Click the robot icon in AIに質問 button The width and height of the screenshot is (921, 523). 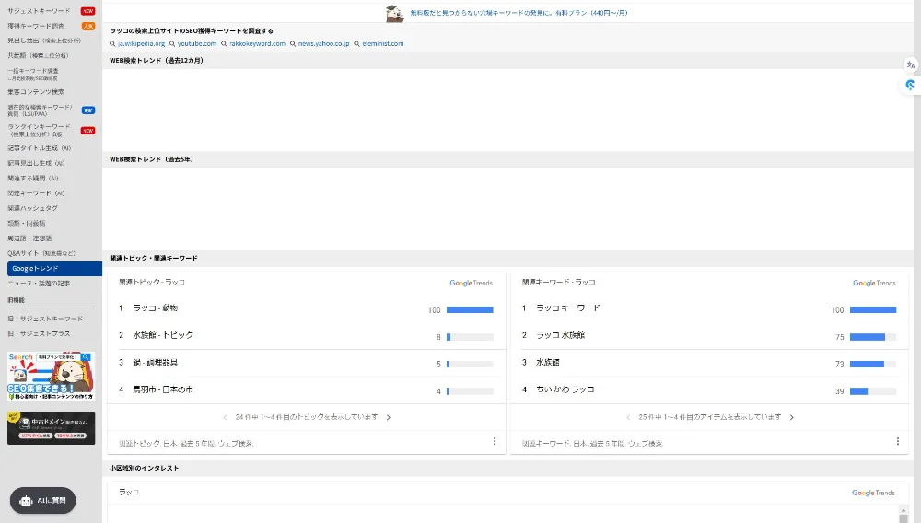click(x=26, y=501)
